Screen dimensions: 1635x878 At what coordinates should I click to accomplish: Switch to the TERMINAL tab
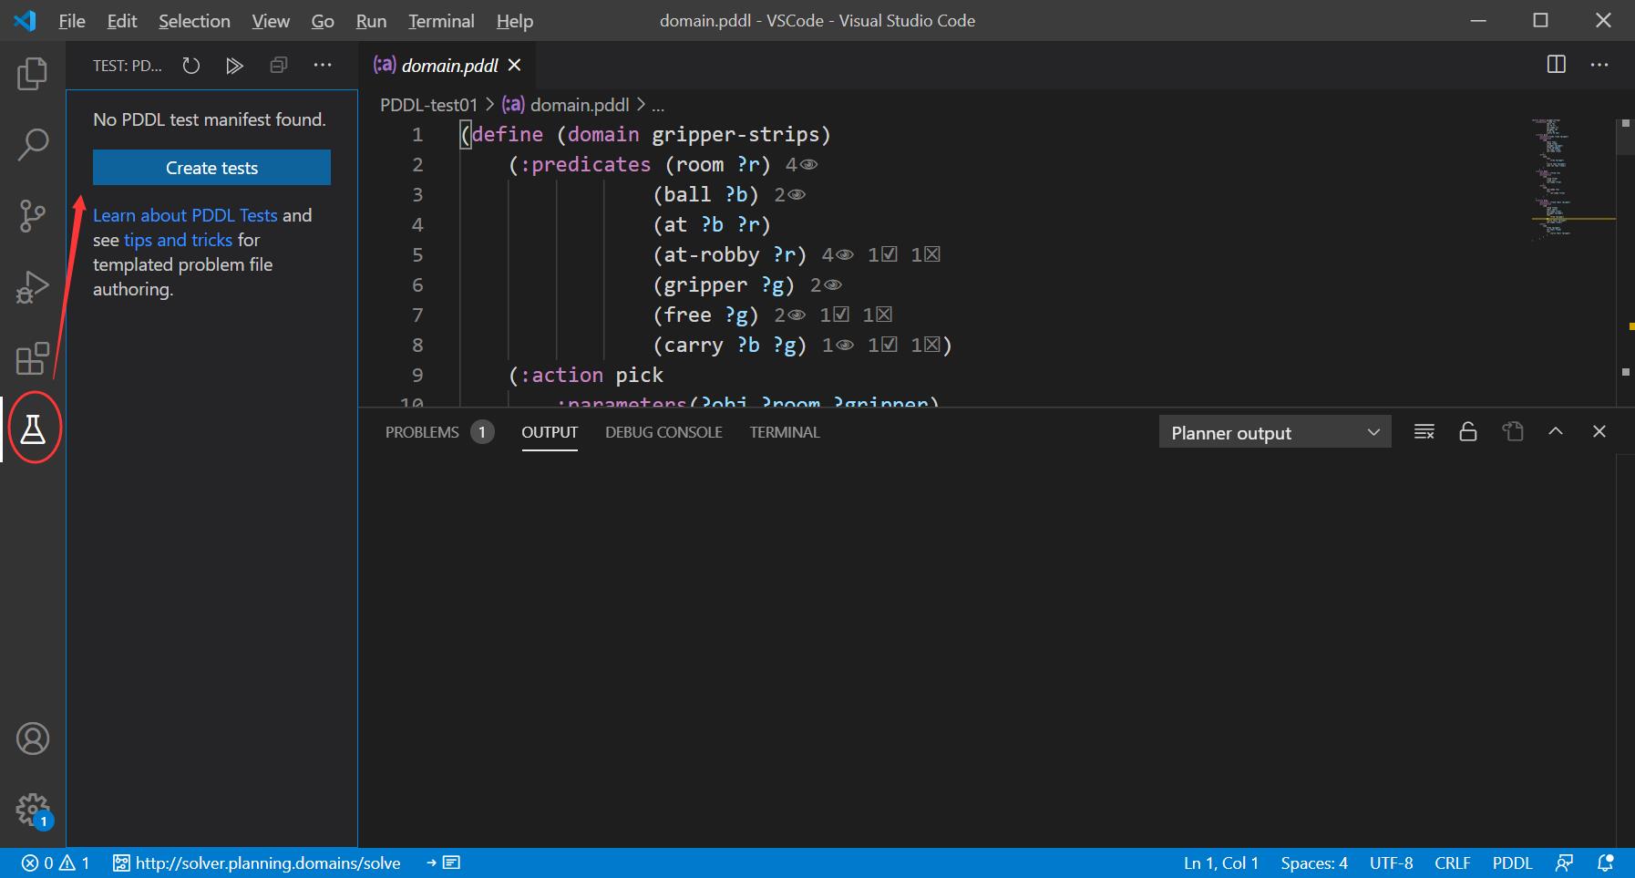coord(785,432)
